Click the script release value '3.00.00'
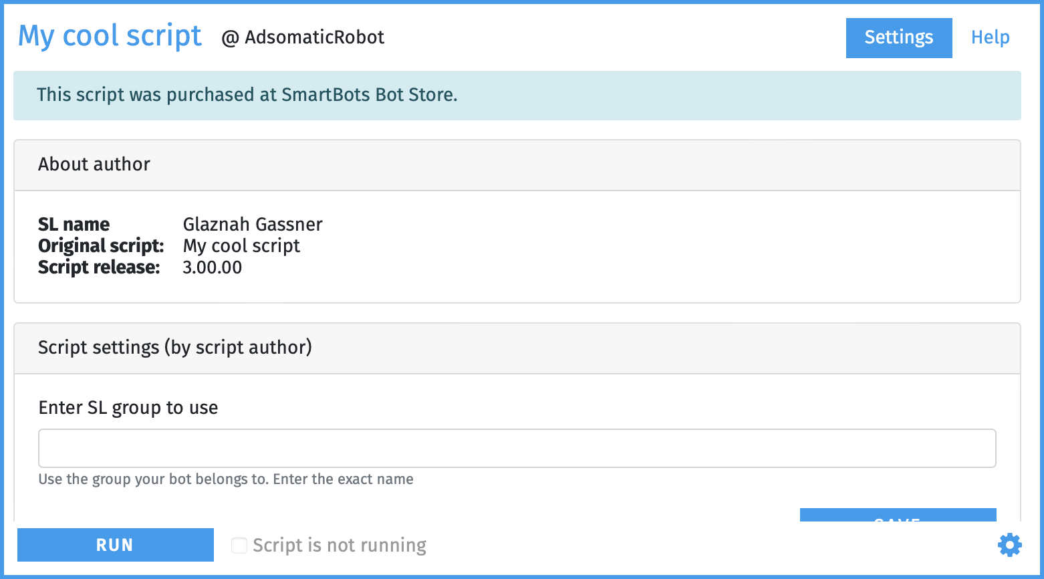1044x579 pixels. (213, 267)
